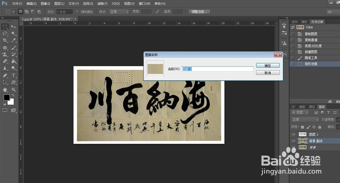
Task: Switch to the 动作 tab
Action: pos(294,22)
